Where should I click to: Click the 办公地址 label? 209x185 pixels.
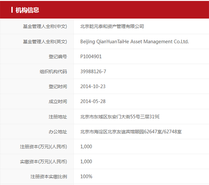[x=58, y=132]
